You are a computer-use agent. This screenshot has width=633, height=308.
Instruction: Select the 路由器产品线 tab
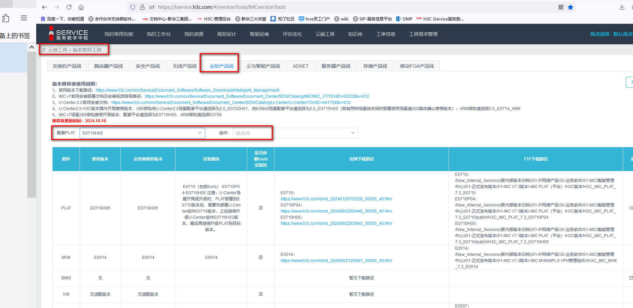[x=109, y=66]
